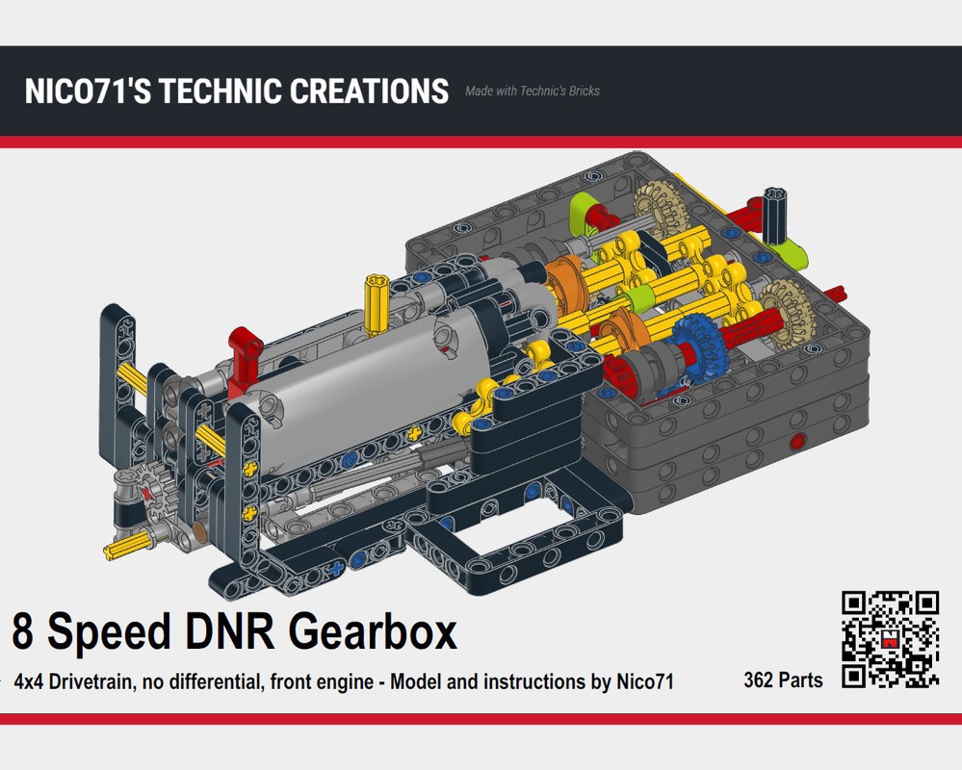Expand the NICO71'S TECHNIC CREATIONS header
The image size is (962, 770).
click(x=234, y=91)
